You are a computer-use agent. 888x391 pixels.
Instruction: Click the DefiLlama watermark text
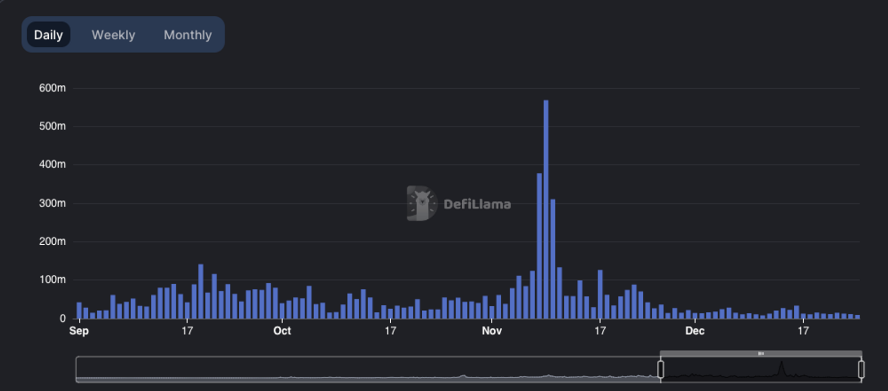coord(477,204)
